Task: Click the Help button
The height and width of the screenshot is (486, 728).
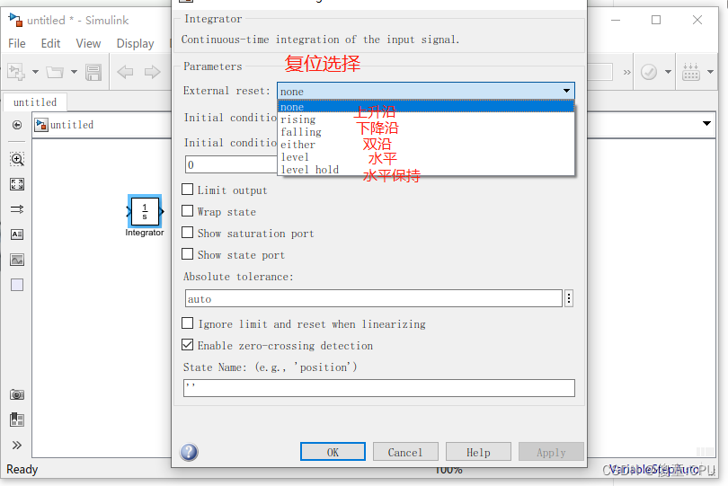Action: [x=478, y=452]
